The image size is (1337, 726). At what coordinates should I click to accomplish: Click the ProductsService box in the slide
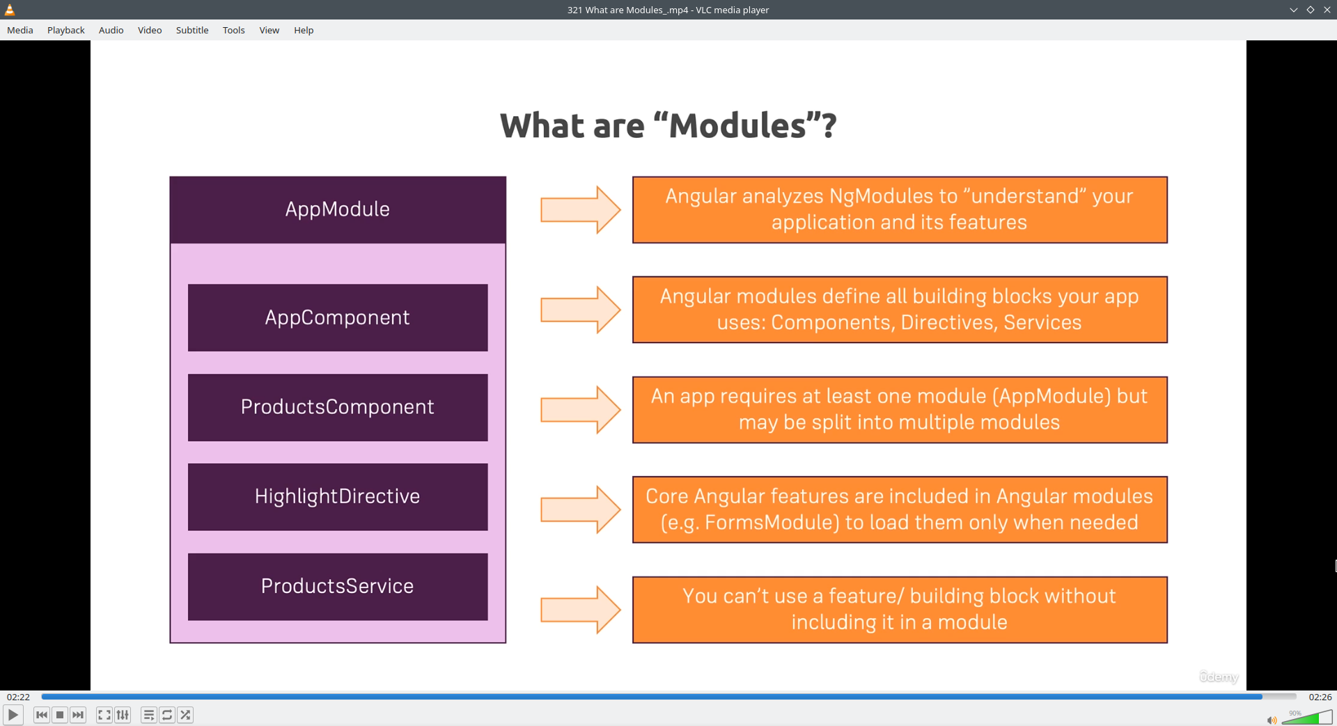click(338, 587)
